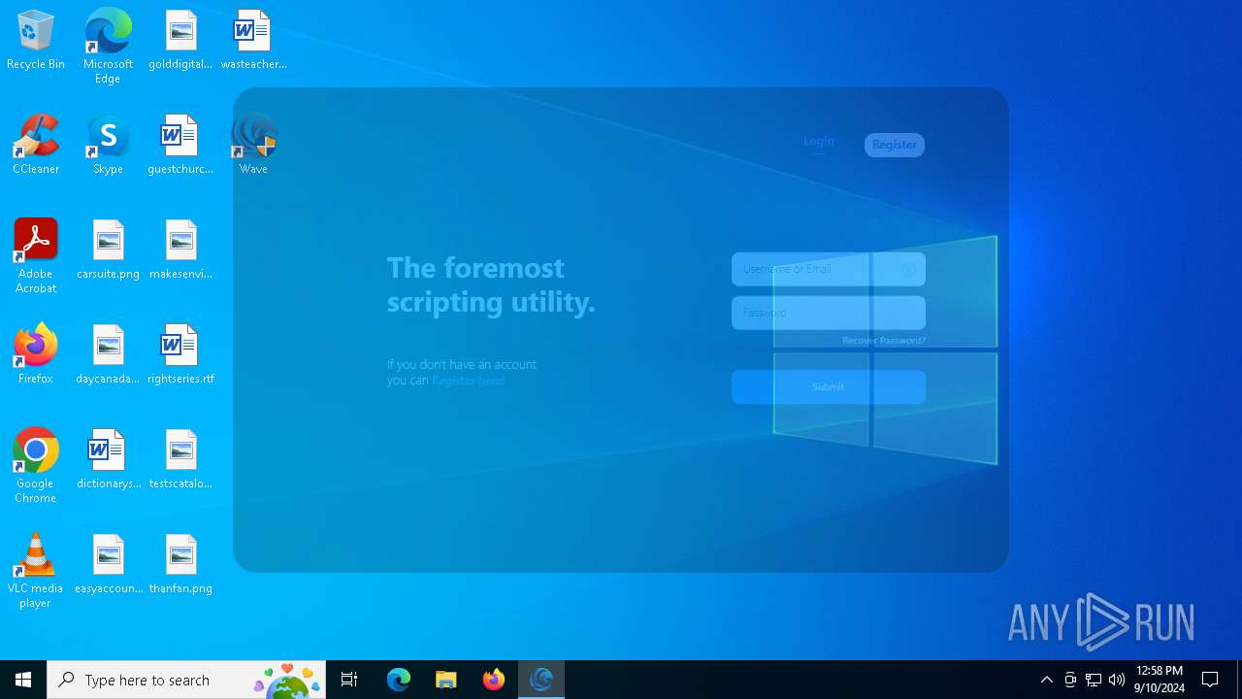This screenshot has height=699, width=1242.
Task: Click the Recover Password link
Action: [x=884, y=341]
